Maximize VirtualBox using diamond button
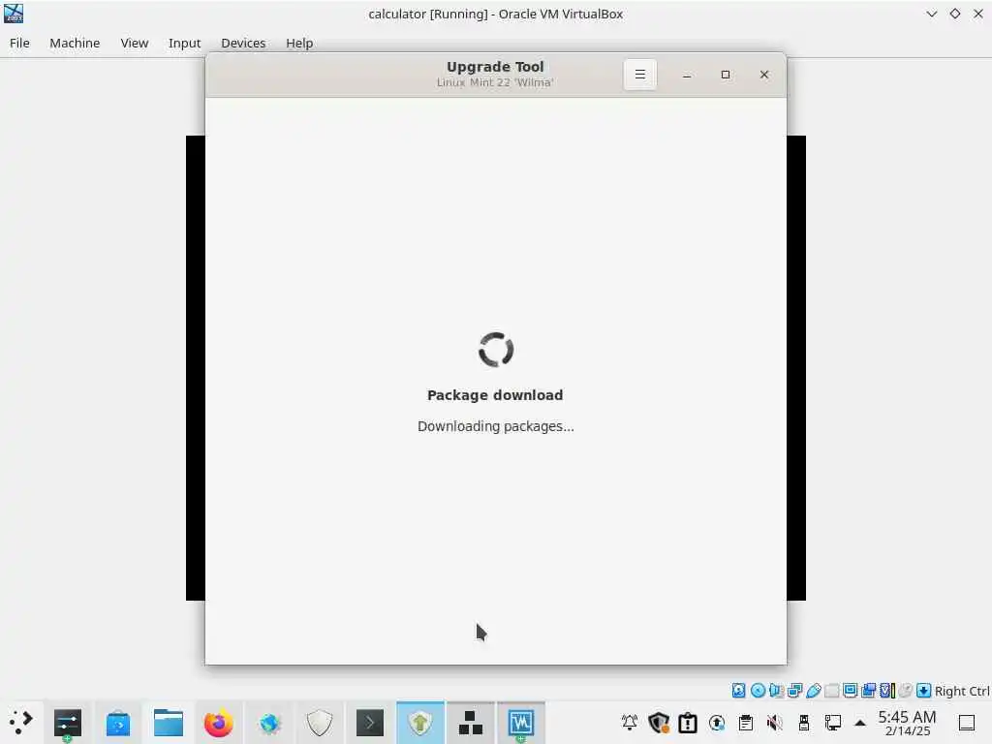The height and width of the screenshot is (744, 992). [954, 14]
